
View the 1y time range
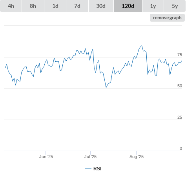[x=153, y=6]
